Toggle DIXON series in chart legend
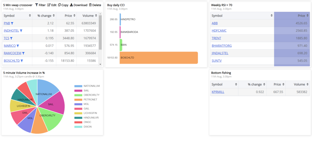 point(79,127)
